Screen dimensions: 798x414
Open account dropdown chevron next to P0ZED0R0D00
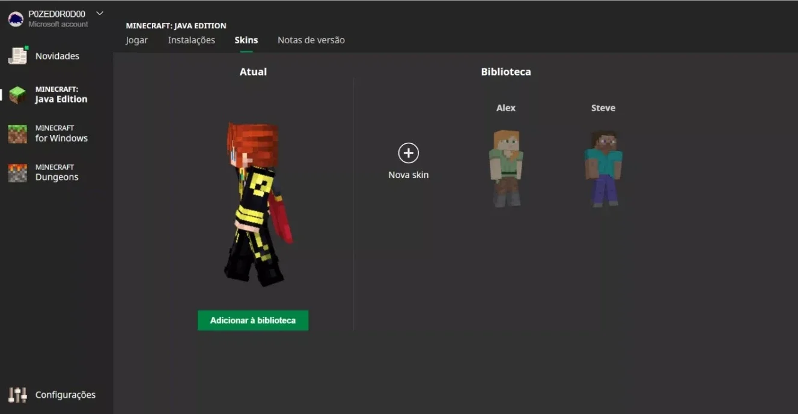100,13
